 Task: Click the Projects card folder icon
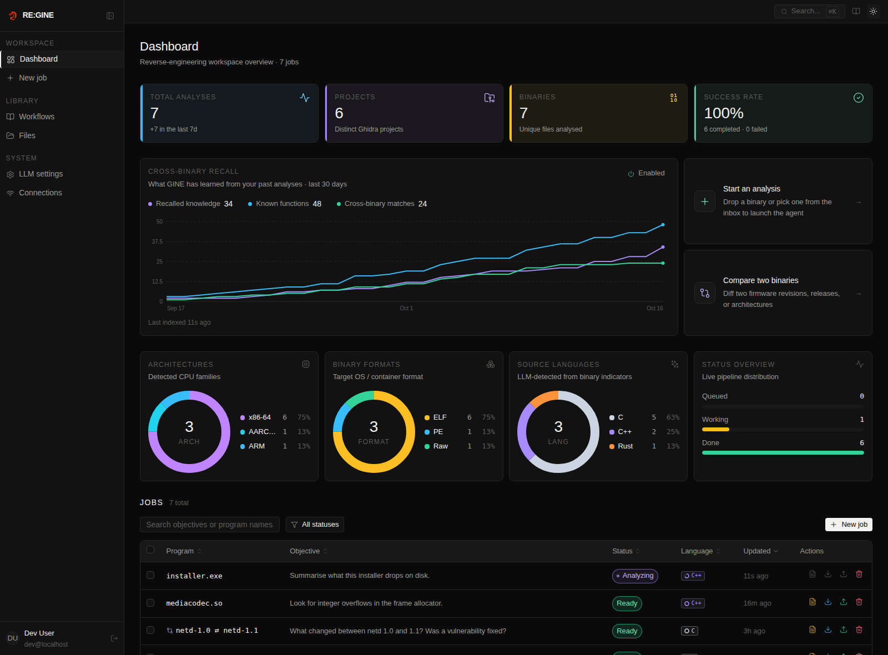coord(490,98)
